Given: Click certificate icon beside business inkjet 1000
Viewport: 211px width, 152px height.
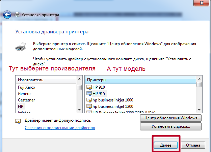Looking at the screenshot, I should 89,100.
